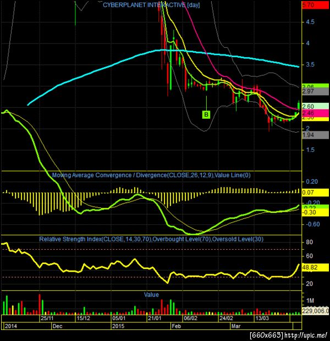Click the 15/12 date on the time axis

[83, 318]
